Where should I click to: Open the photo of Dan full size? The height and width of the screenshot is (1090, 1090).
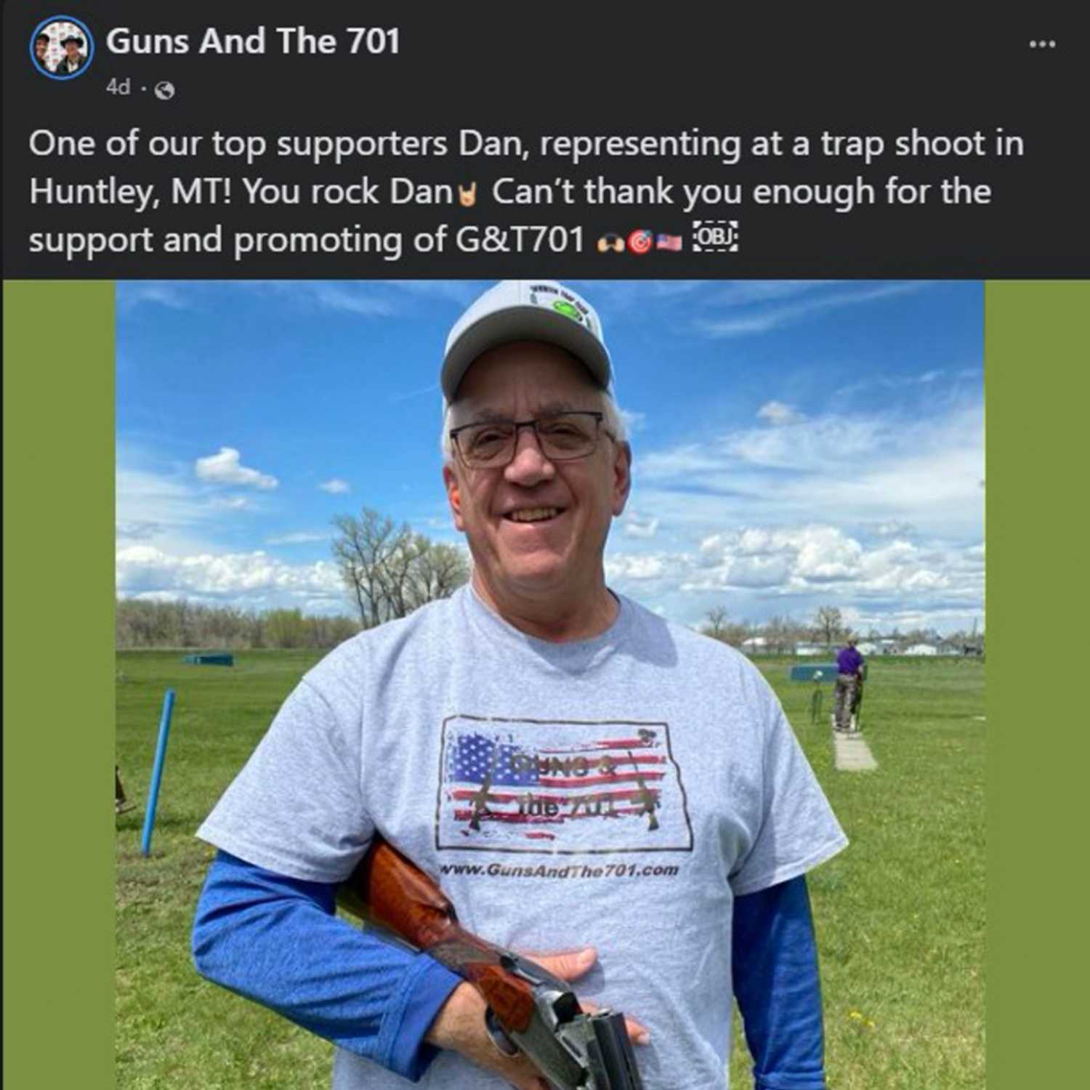pyautogui.click(x=550, y=685)
